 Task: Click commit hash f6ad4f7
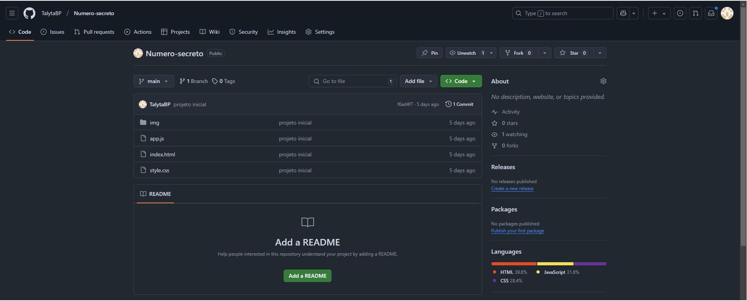click(405, 104)
